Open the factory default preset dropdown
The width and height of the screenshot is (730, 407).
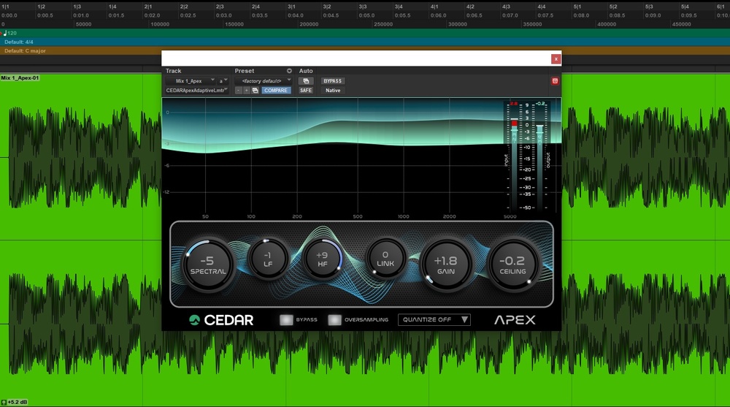264,80
